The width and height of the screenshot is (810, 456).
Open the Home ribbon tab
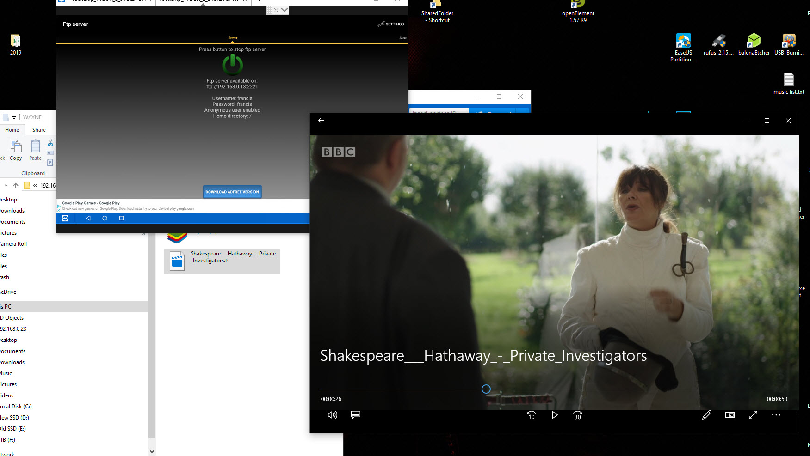(12, 130)
